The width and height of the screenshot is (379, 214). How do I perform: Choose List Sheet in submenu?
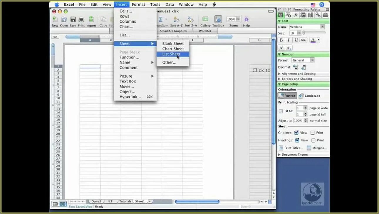coord(173,54)
